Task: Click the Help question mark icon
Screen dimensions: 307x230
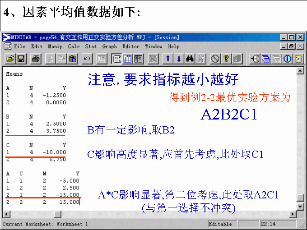Action: point(226,58)
